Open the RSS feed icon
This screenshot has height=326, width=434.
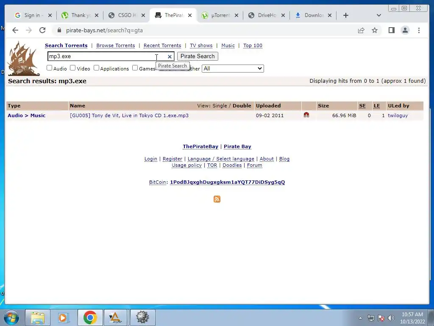(x=217, y=199)
